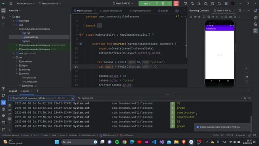The height and width of the screenshot is (146, 259).
Task: Open Running Devices sidebar icon
Action: coord(256,31)
